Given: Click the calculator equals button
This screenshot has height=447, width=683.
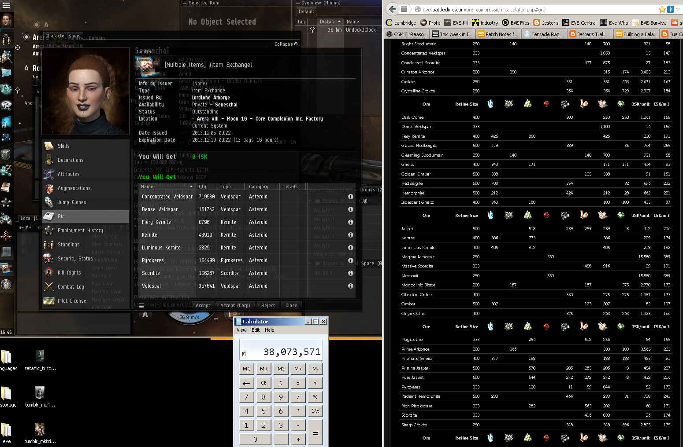Looking at the screenshot, I should tap(316, 432).
